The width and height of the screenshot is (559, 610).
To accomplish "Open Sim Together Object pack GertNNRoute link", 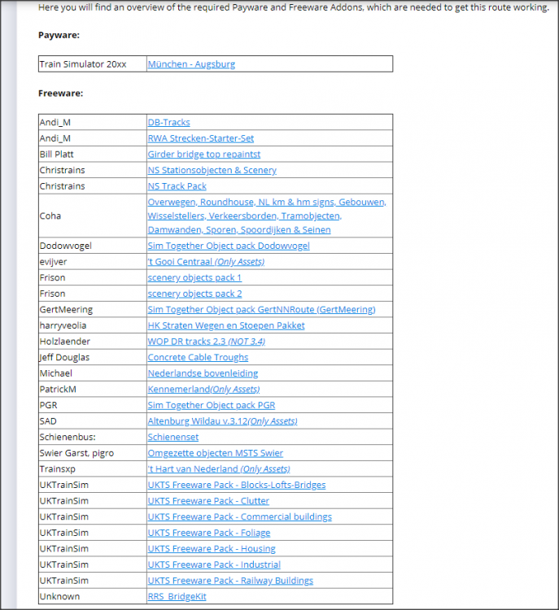I will [x=261, y=310].
